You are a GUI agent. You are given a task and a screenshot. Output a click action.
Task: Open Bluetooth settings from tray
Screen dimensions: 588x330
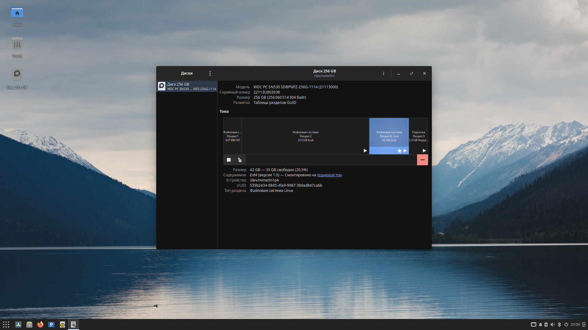point(559,324)
